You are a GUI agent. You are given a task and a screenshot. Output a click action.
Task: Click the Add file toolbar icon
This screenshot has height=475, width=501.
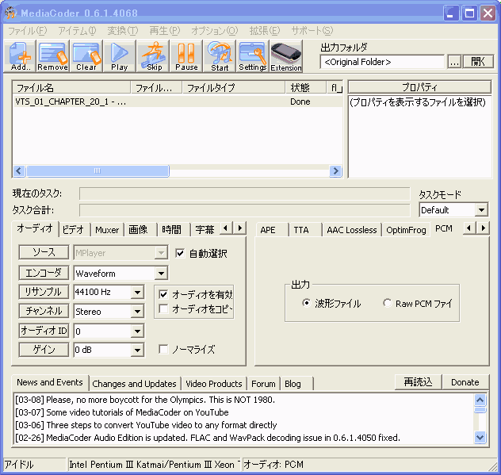pos(21,56)
